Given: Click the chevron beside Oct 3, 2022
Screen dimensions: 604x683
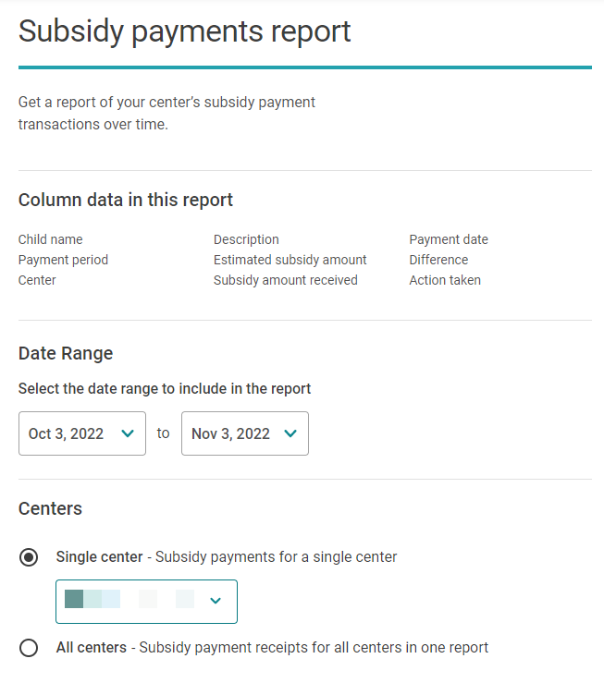Looking at the screenshot, I should pos(128,433).
